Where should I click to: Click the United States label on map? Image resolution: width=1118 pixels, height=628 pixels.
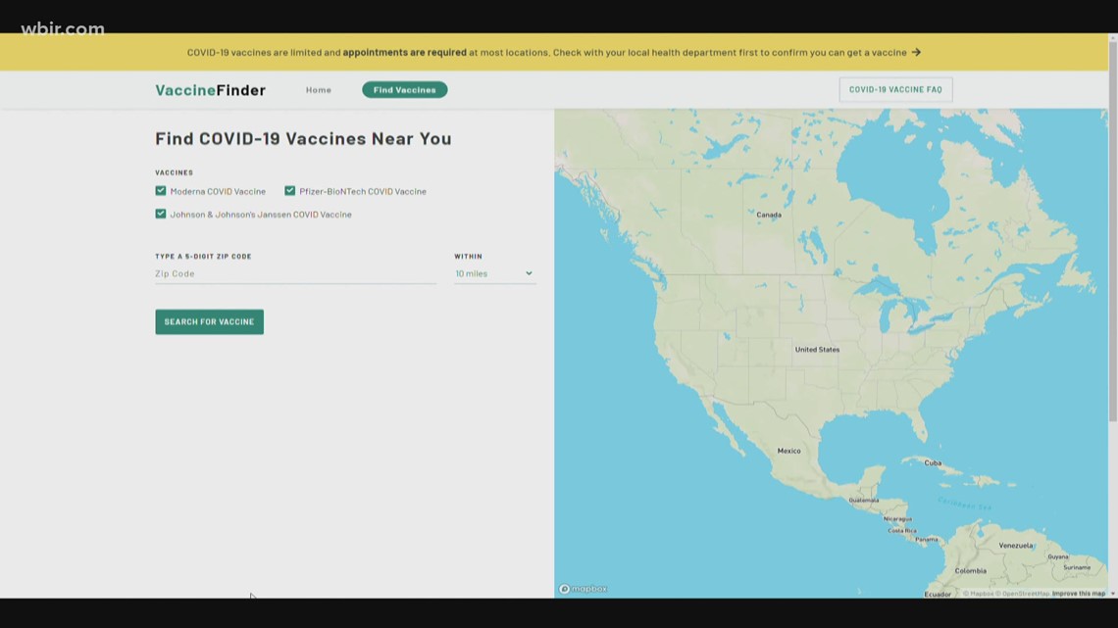click(x=817, y=350)
